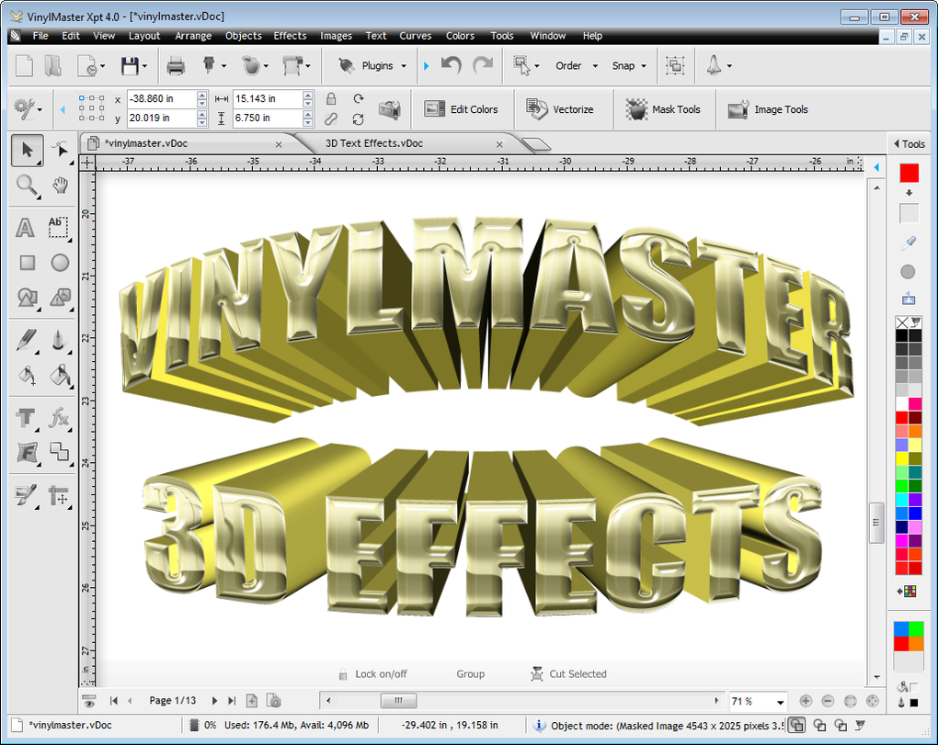Select the Rectangle shape tool
The height and width of the screenshot is (745, 938).
pyautogui.click(x=28, y=263)
